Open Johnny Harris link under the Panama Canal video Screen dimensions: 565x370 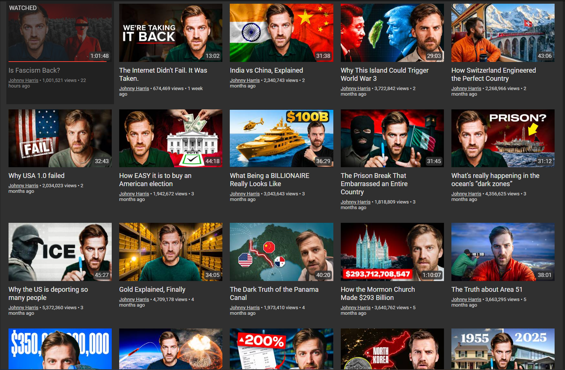[245, 308]
